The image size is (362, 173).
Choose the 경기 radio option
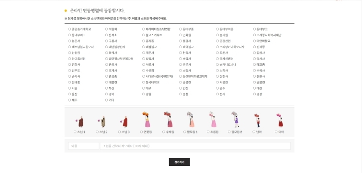pos(107,94)
